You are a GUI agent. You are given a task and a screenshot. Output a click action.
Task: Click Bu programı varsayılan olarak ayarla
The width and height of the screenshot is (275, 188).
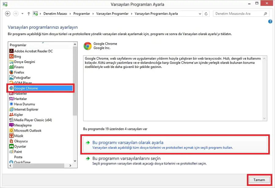175,145
